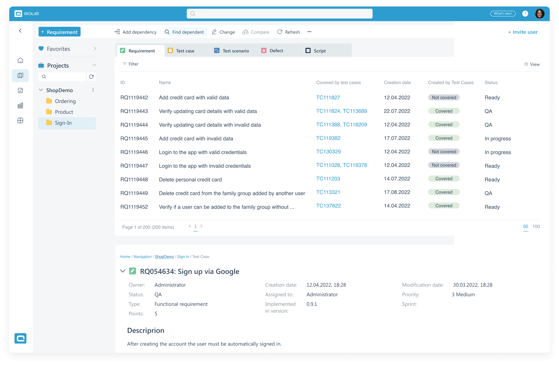Open ShopDemo three-dot options menu
The width and height of the screenshot is (559, 365).
coord(93,90)
